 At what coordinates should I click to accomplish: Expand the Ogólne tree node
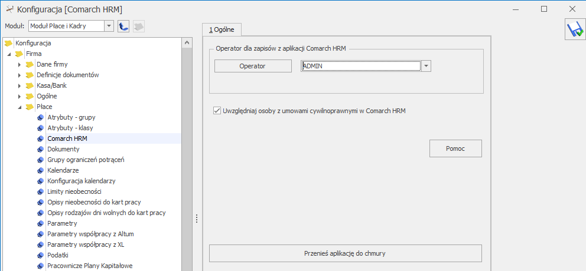coord(20,96)
